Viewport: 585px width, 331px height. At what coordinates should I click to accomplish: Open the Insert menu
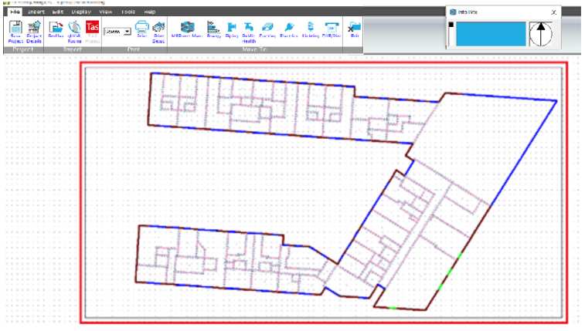[36, 12]
